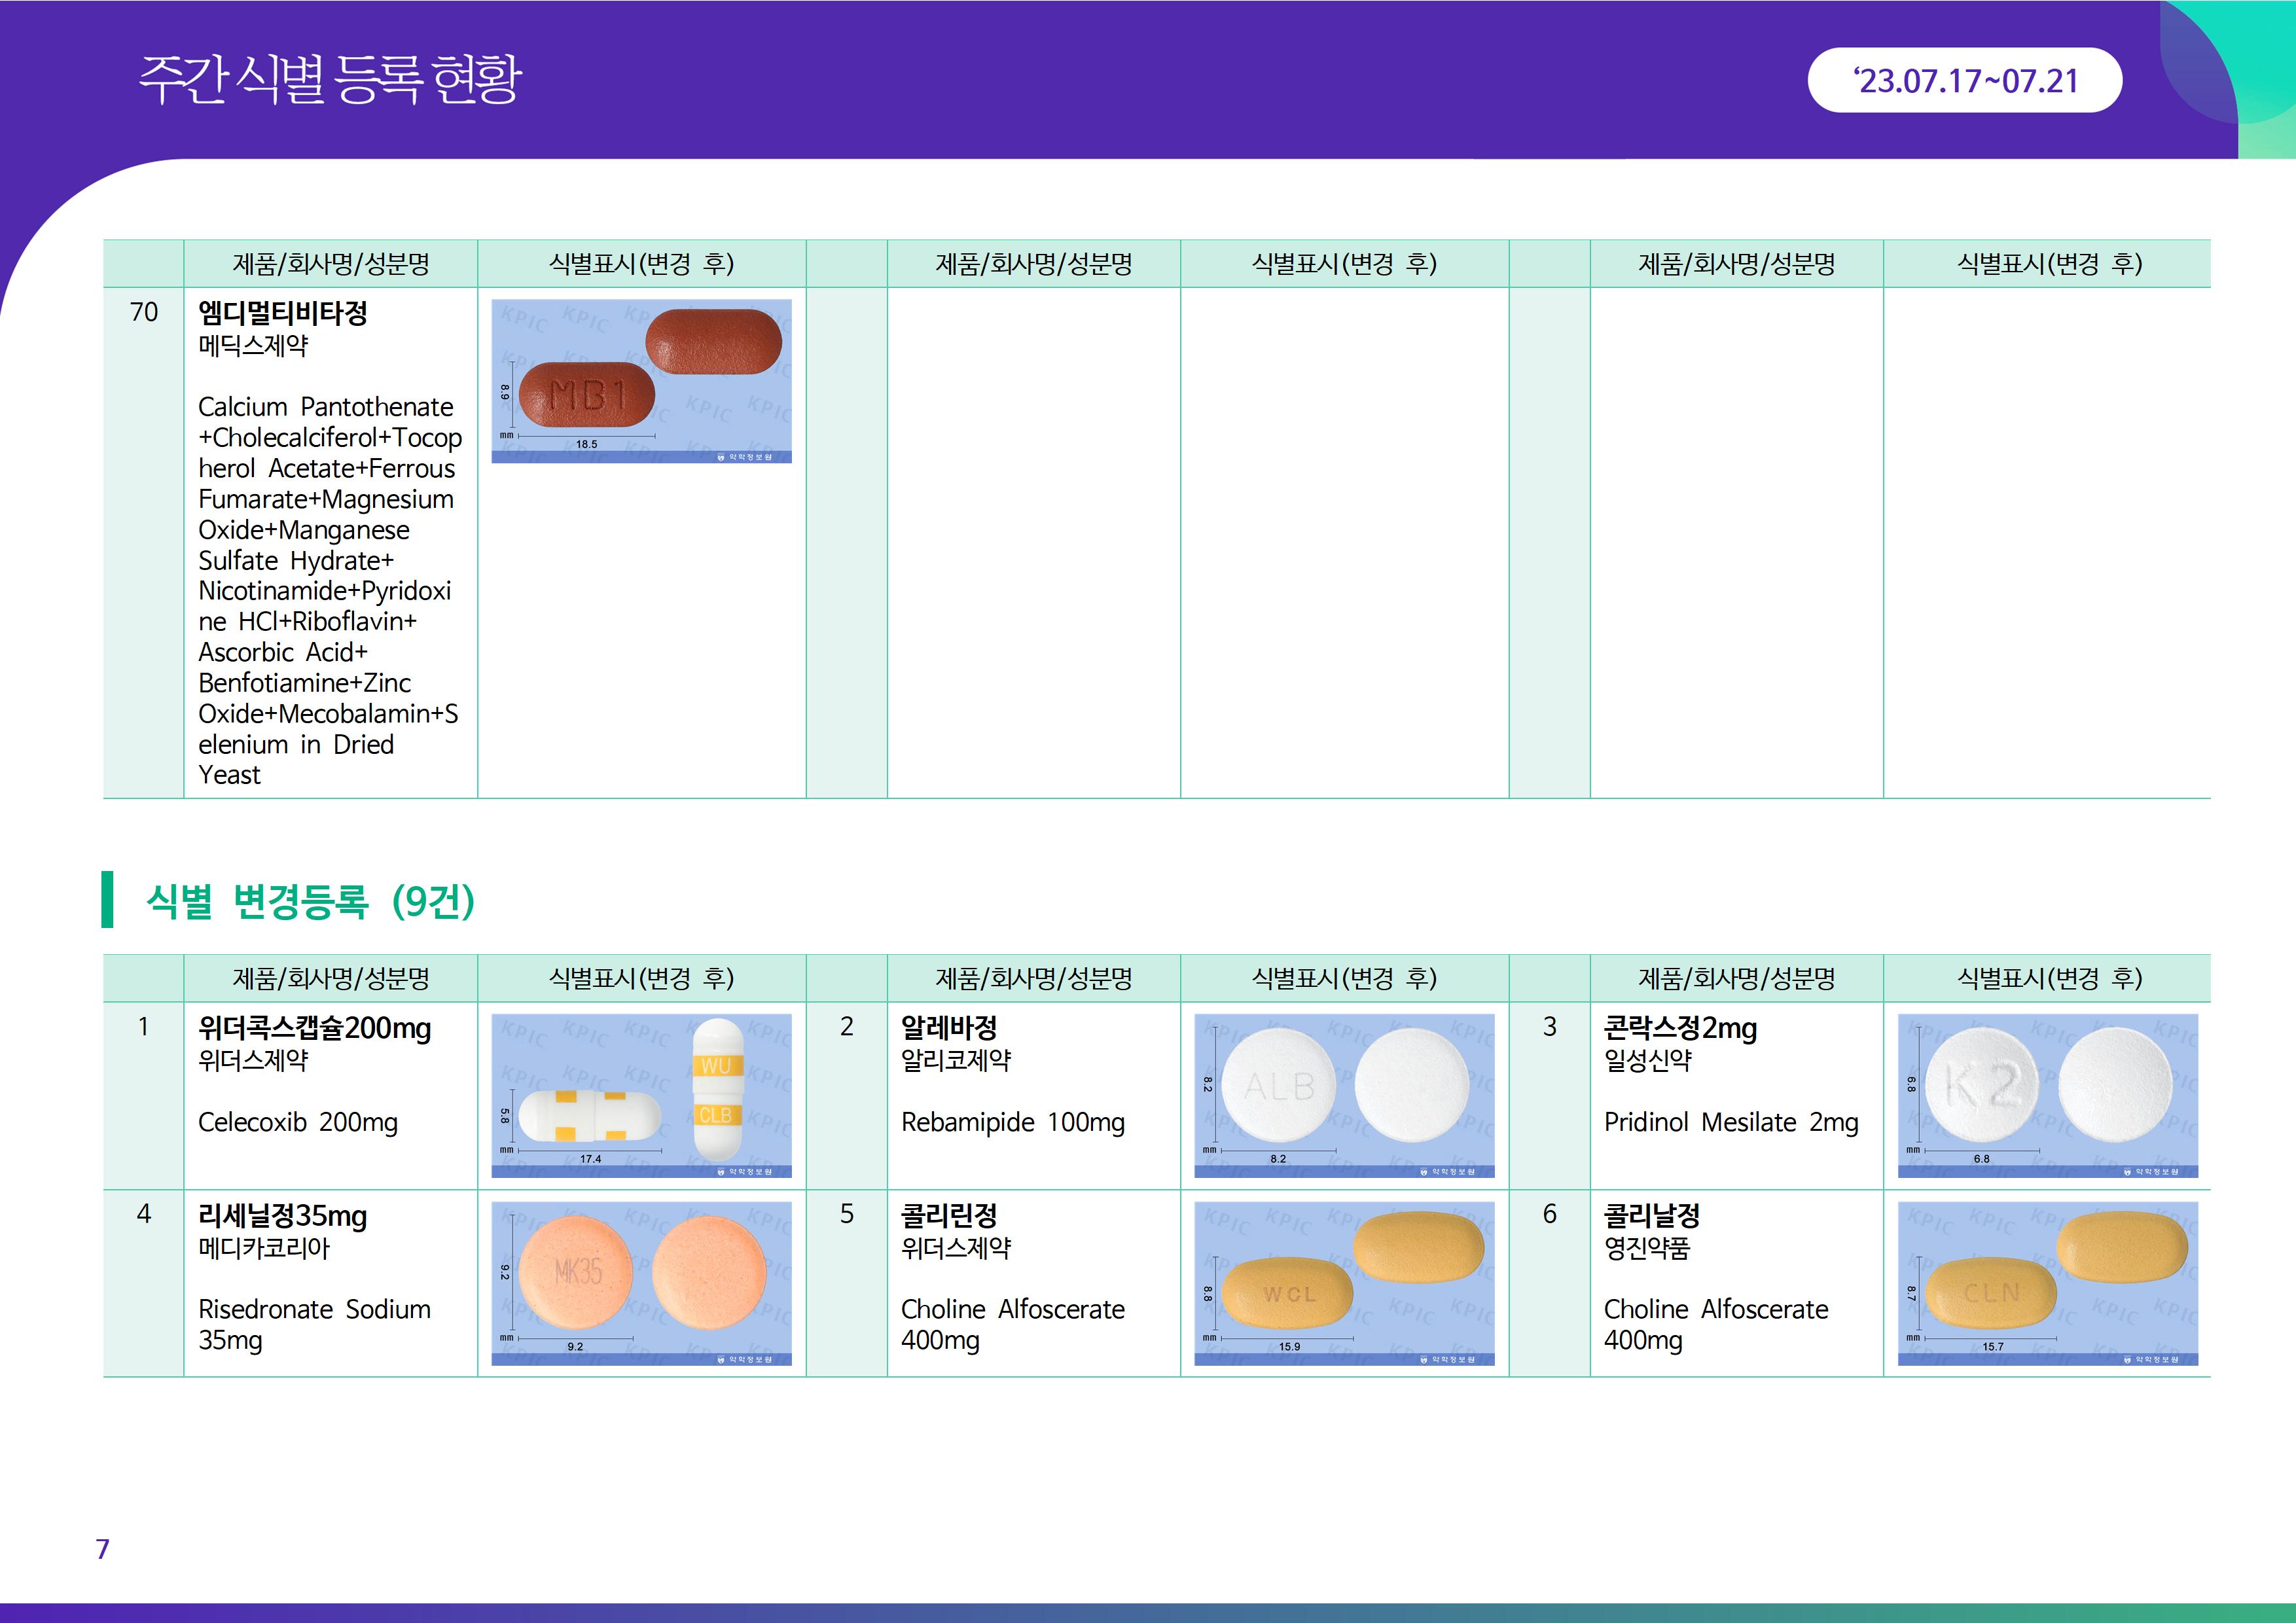Click the MK35 orange tablet image

[641, 1283]
